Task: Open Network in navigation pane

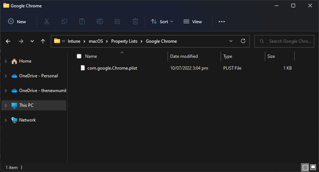Action: [28, 120]
